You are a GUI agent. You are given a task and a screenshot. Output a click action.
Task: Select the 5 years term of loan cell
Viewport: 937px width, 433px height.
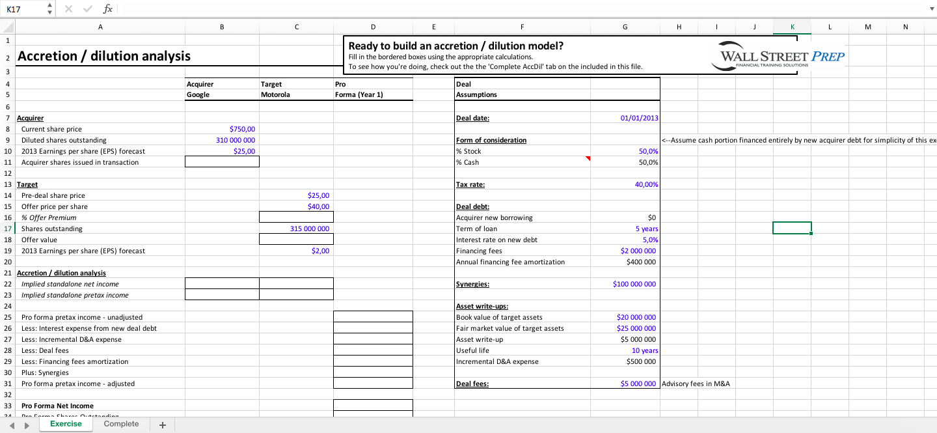pos(625,229)
